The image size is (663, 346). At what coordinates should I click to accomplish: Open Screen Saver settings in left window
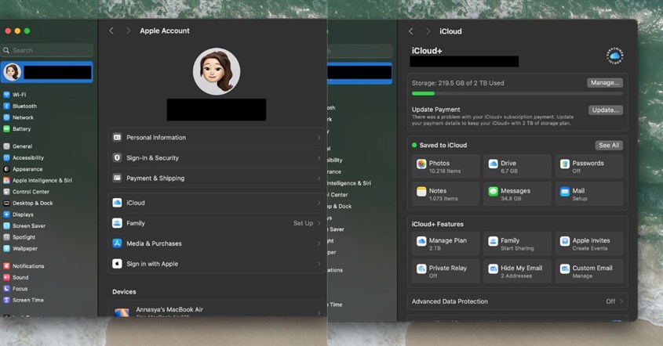pyautogui.click(x=24, y=225)
